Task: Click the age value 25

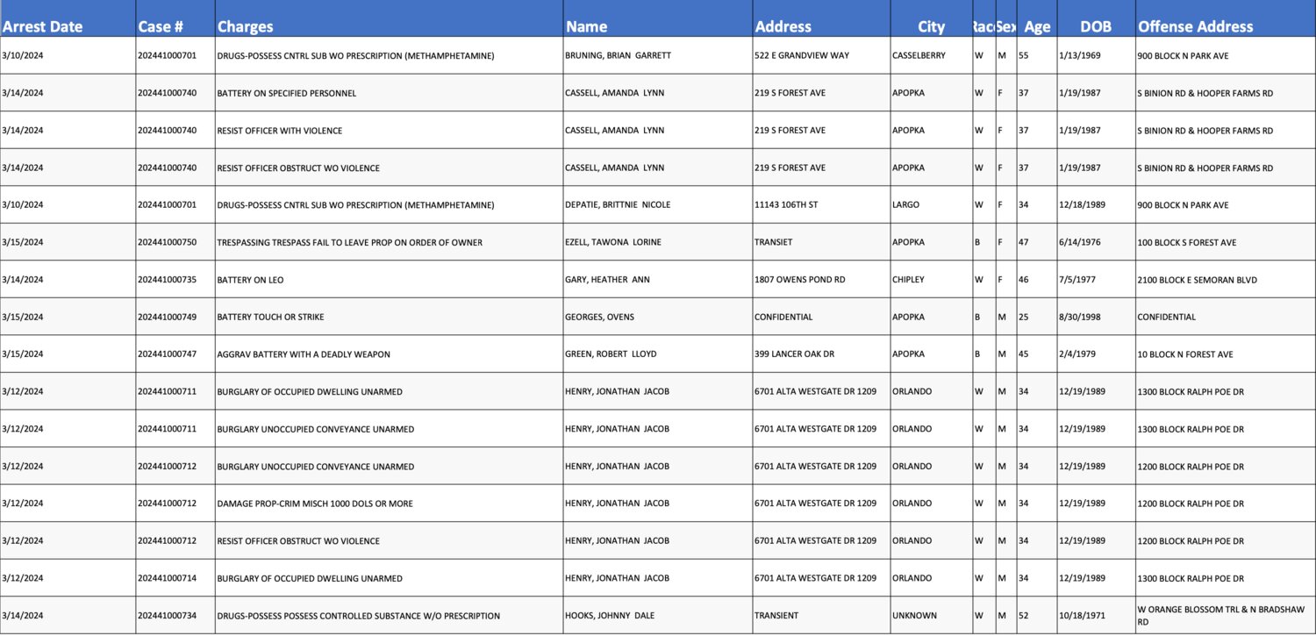Action: [1024, 317]
